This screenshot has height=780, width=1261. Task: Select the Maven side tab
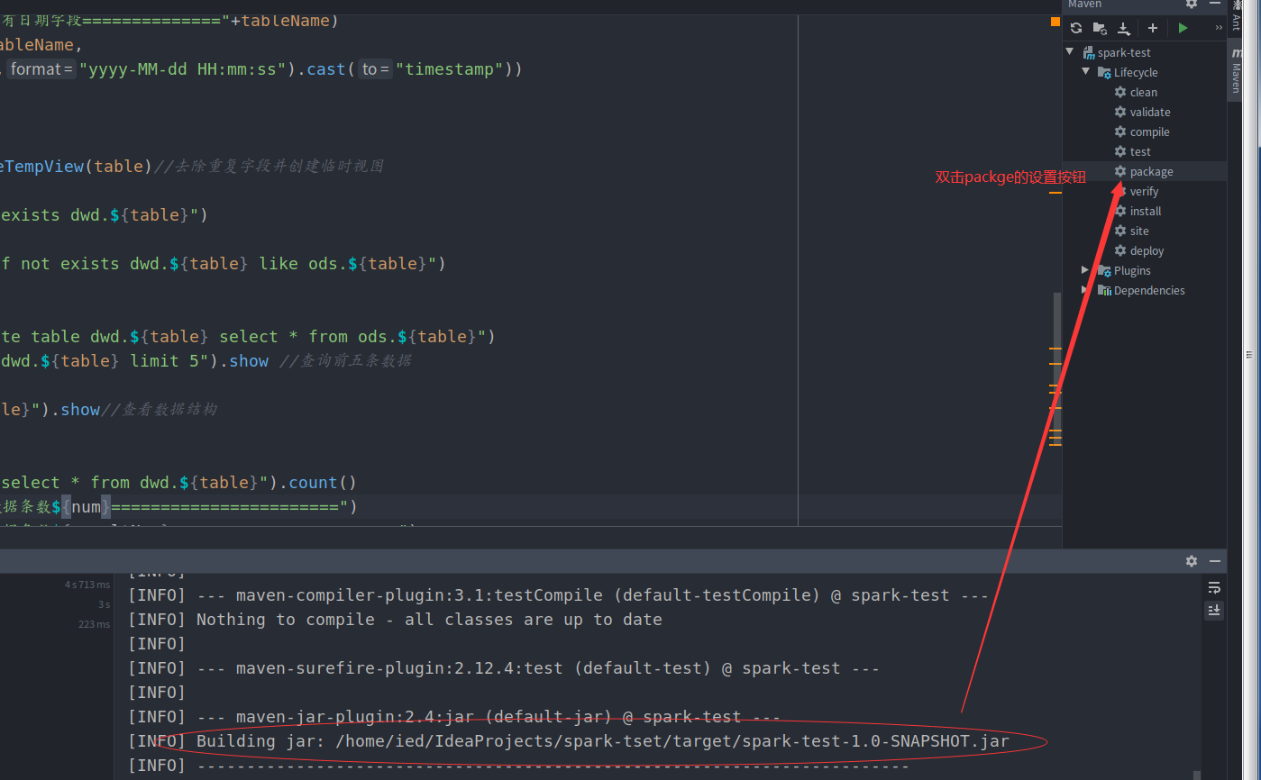pos(1236,70)
